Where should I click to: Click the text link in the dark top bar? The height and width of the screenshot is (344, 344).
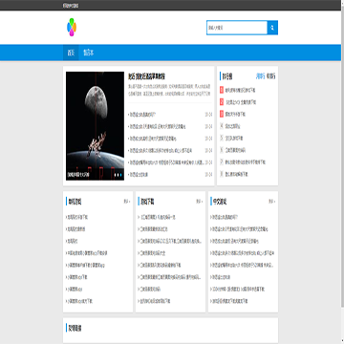coord(71,6)
